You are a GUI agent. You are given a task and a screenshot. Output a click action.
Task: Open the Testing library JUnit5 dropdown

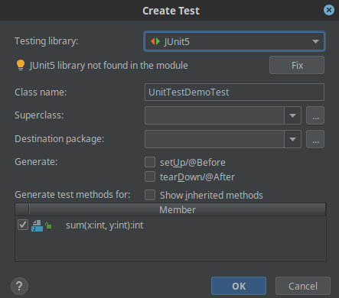tap(234, 41)
